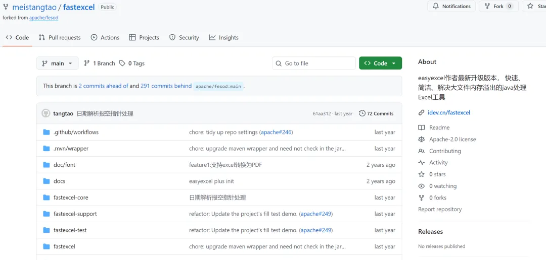Click the Readme book icon
546x260 pixels.
click(x=422, y=127)
